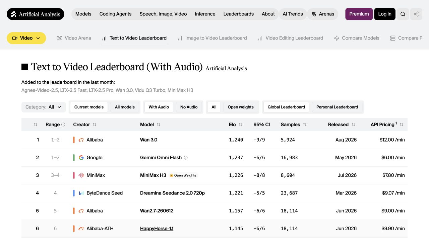Open the Compare Models tab

pyautogui.click(x=357, y=38)
